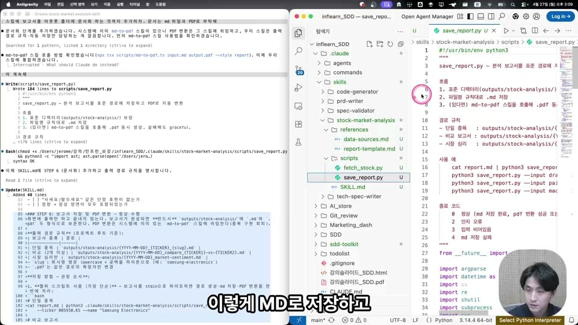Image resolution: width=578 pixels, height=325 pixels.
Task: Click the remote window button in status bar
Action: coord(299,320)
